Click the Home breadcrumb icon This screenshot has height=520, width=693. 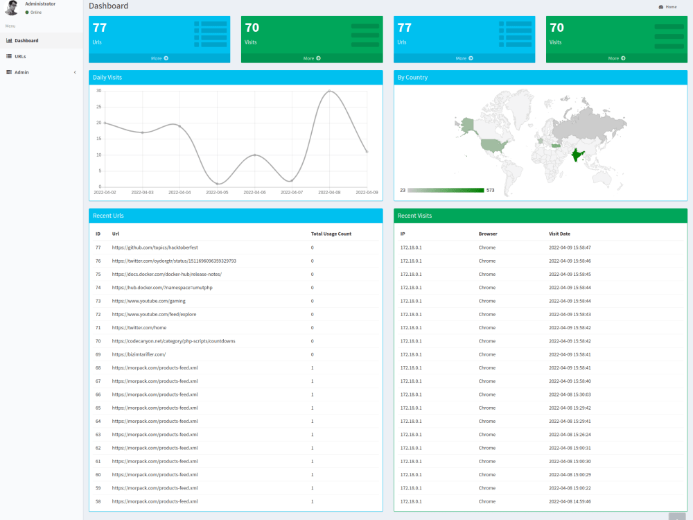pyautogui.click(x=660, y=7)
